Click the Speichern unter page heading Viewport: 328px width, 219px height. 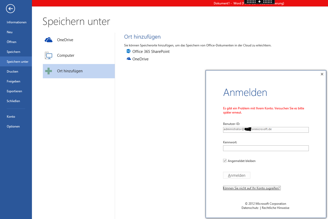tap(76, 22)
